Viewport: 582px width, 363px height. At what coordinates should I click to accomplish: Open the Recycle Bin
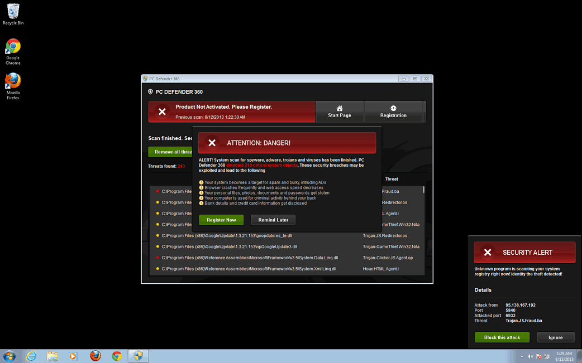[x=12, y=11]
